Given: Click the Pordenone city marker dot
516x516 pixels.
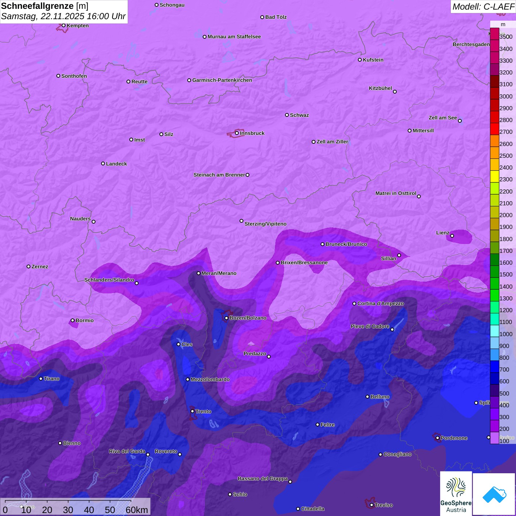Looking at the screenshot, I should pos(437,438).
